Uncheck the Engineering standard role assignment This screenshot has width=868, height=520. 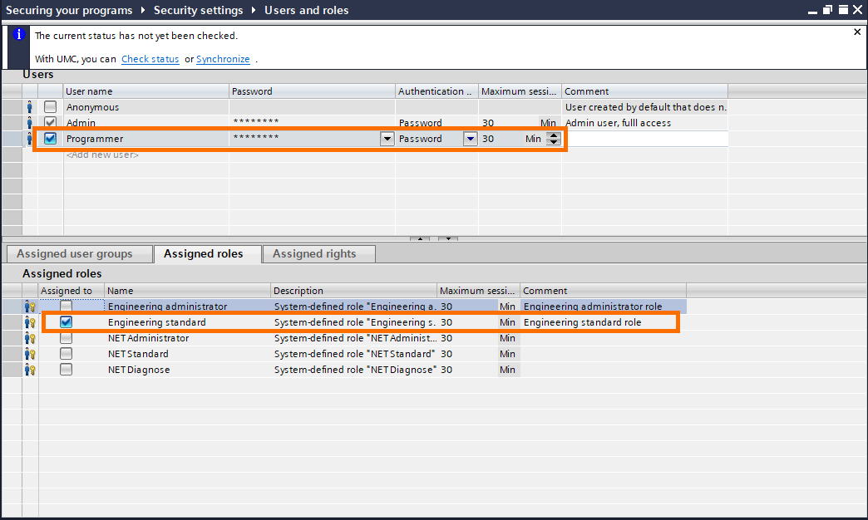pyautogui.click(x=66, y=322)
